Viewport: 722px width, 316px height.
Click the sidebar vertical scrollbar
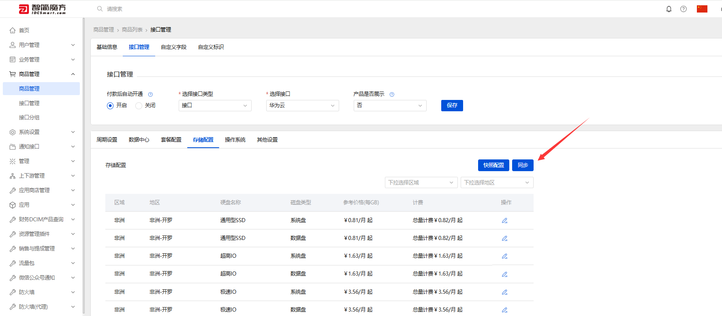[83, 165]
